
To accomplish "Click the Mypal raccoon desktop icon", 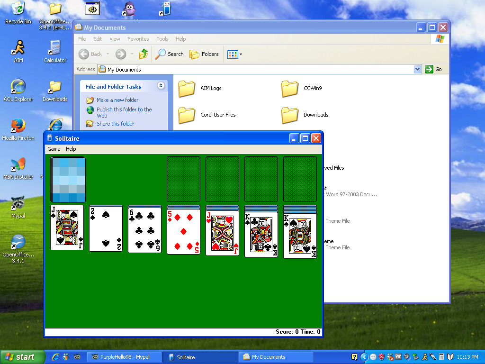I will click(x=18, y=204).
